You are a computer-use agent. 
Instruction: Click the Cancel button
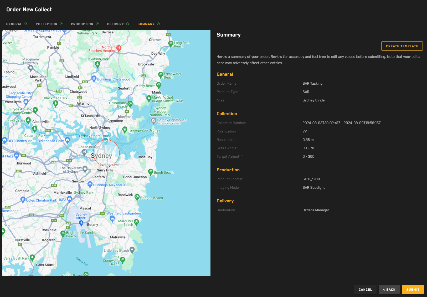click(x=365, y=289)
